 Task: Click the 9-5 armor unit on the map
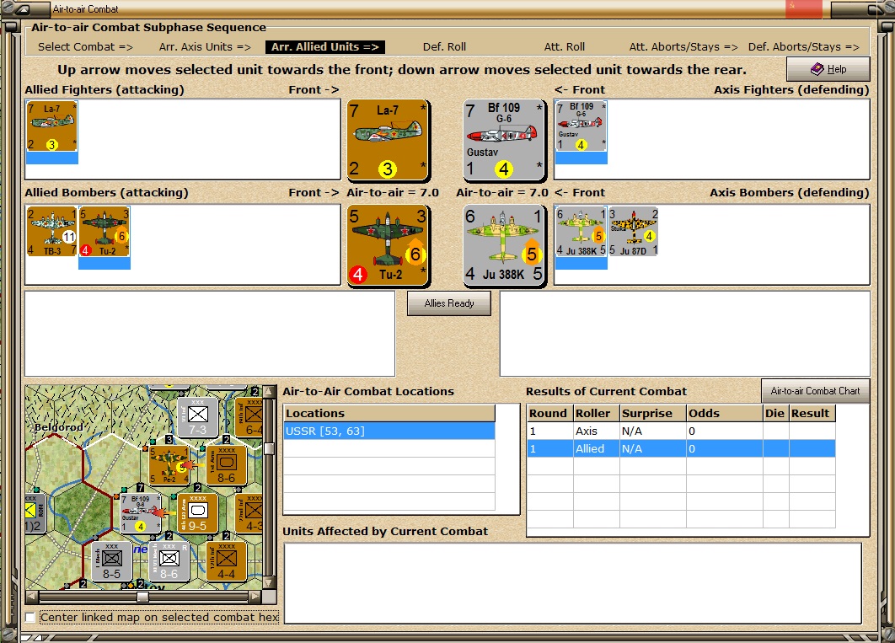(x=197, y=513)
